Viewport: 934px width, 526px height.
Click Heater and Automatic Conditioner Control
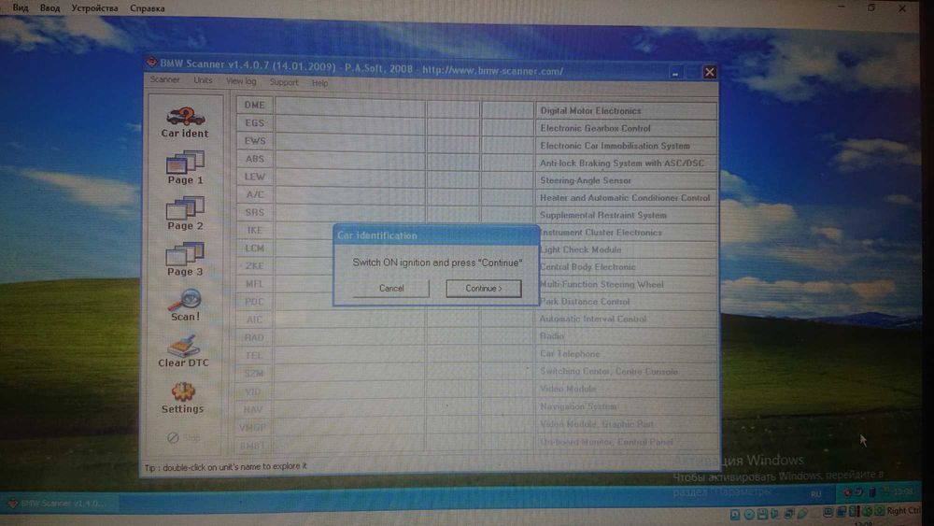pyautogui.click(x=625, y=197)
